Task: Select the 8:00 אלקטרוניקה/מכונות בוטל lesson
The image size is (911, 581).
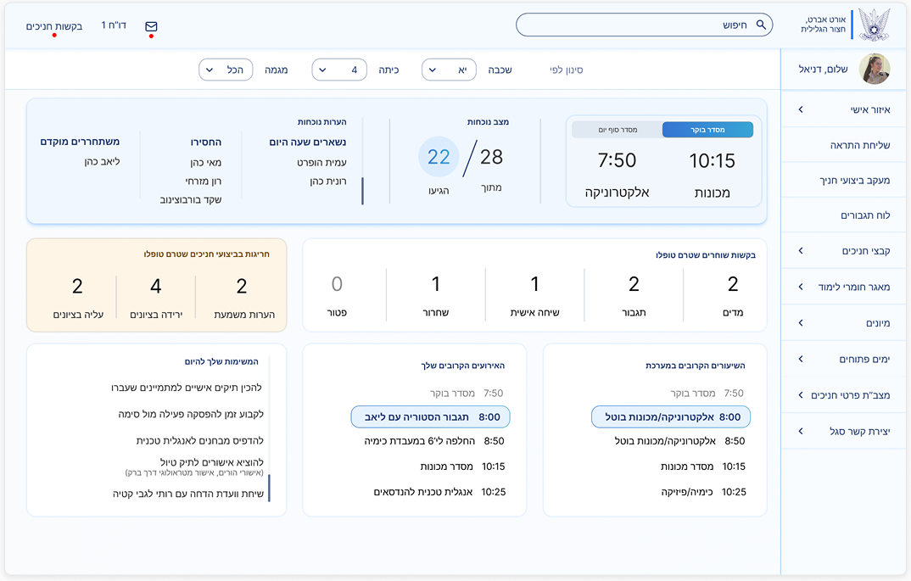Action: pyautogui.click(x=671, y=417)
